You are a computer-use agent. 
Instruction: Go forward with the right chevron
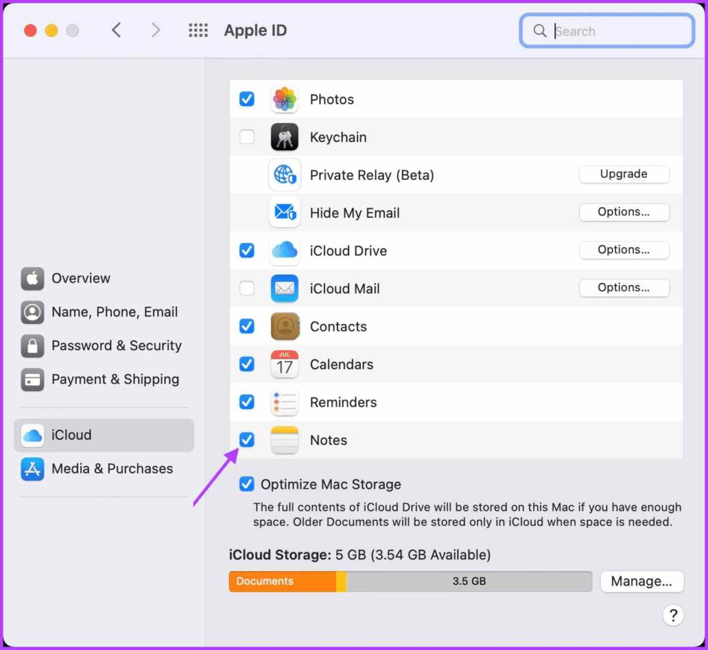pos(156,30)
